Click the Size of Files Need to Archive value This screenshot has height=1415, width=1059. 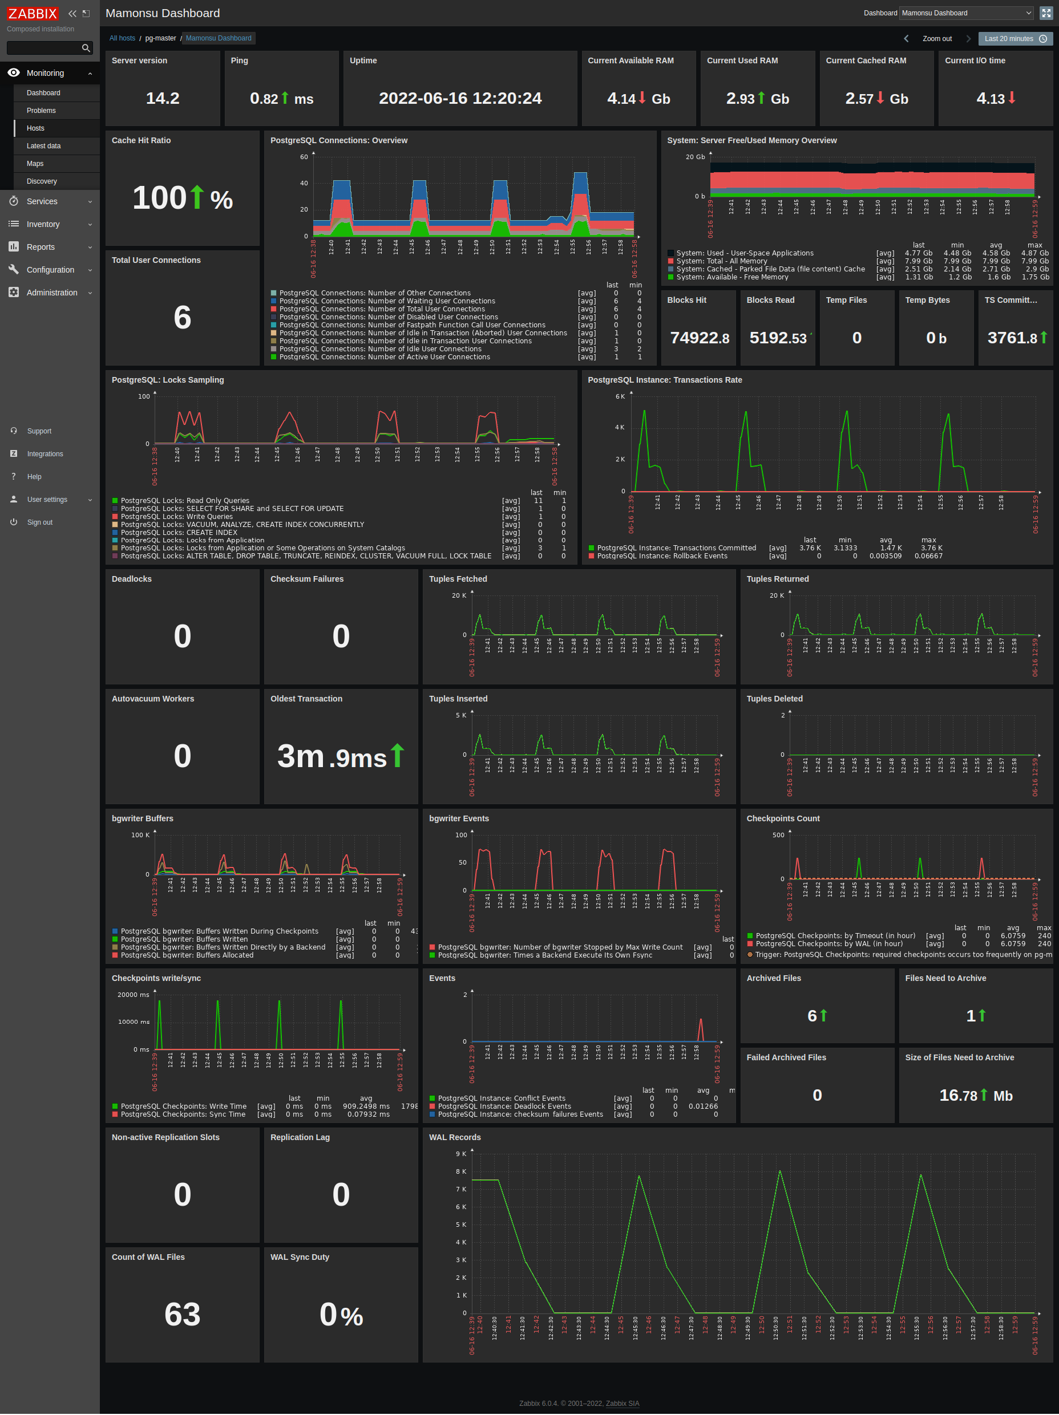pyautogui.click(x=976, y=1096)
